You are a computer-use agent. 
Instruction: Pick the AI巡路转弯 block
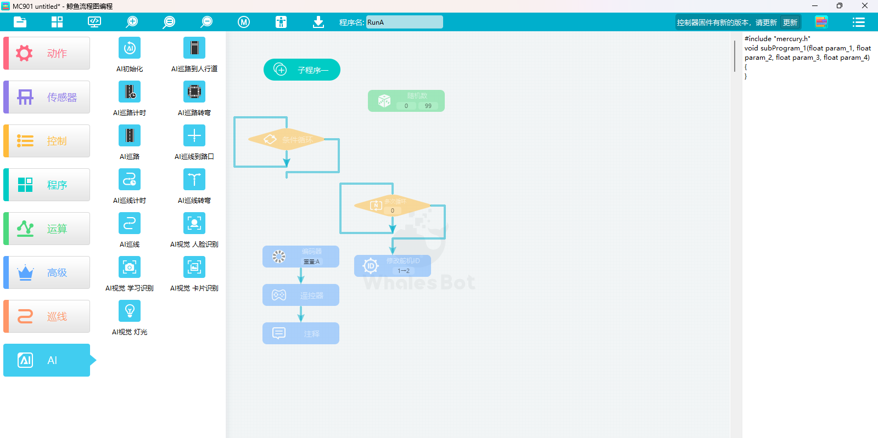(x=194, y=92)
